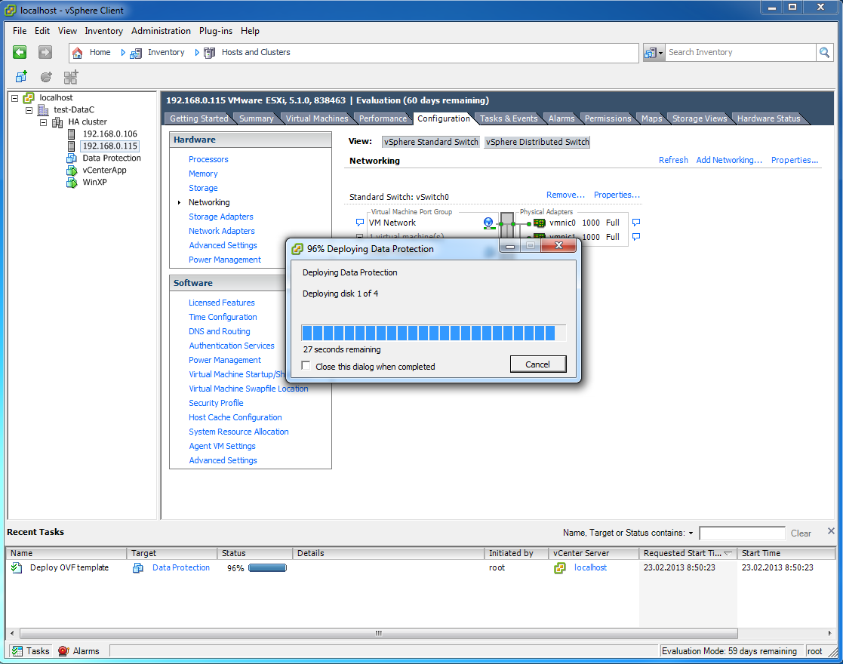Select the WinXP VM icon
This screenshot has width=843, height=664.
click(x=72, y=183)
